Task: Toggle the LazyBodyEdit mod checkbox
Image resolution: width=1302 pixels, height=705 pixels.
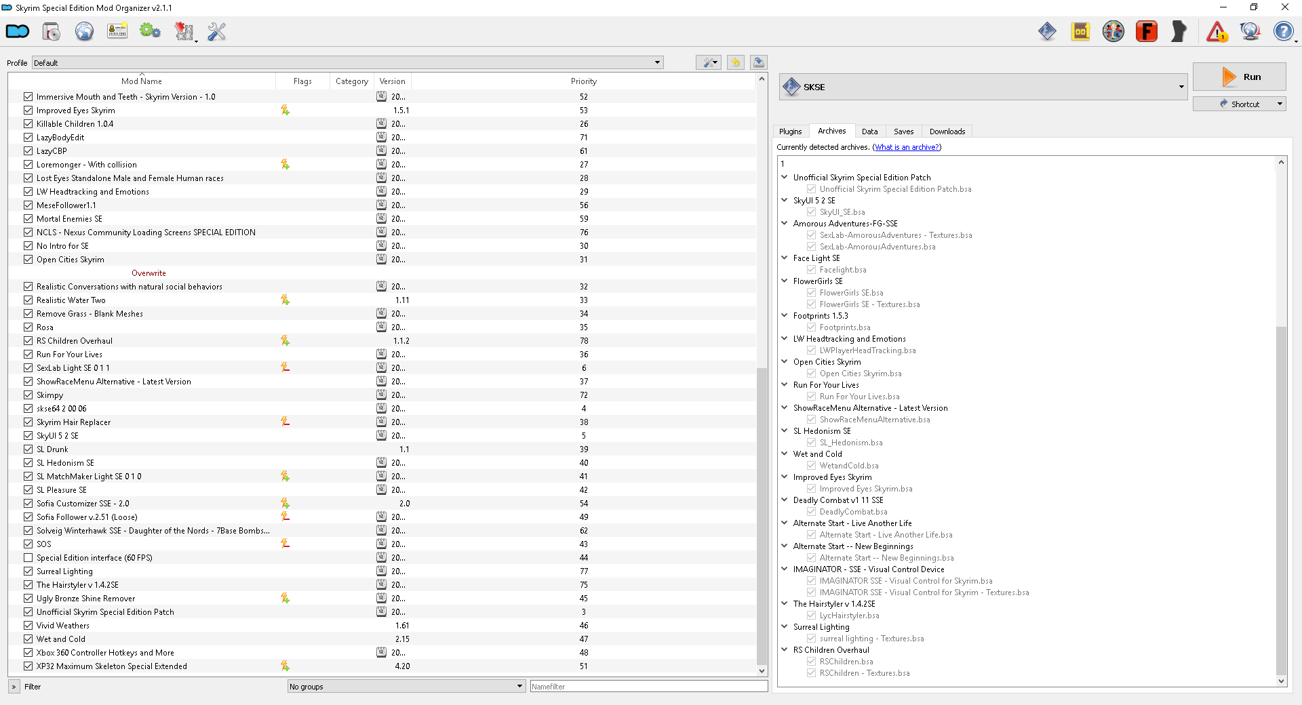Action: click(x=28, y=137)
